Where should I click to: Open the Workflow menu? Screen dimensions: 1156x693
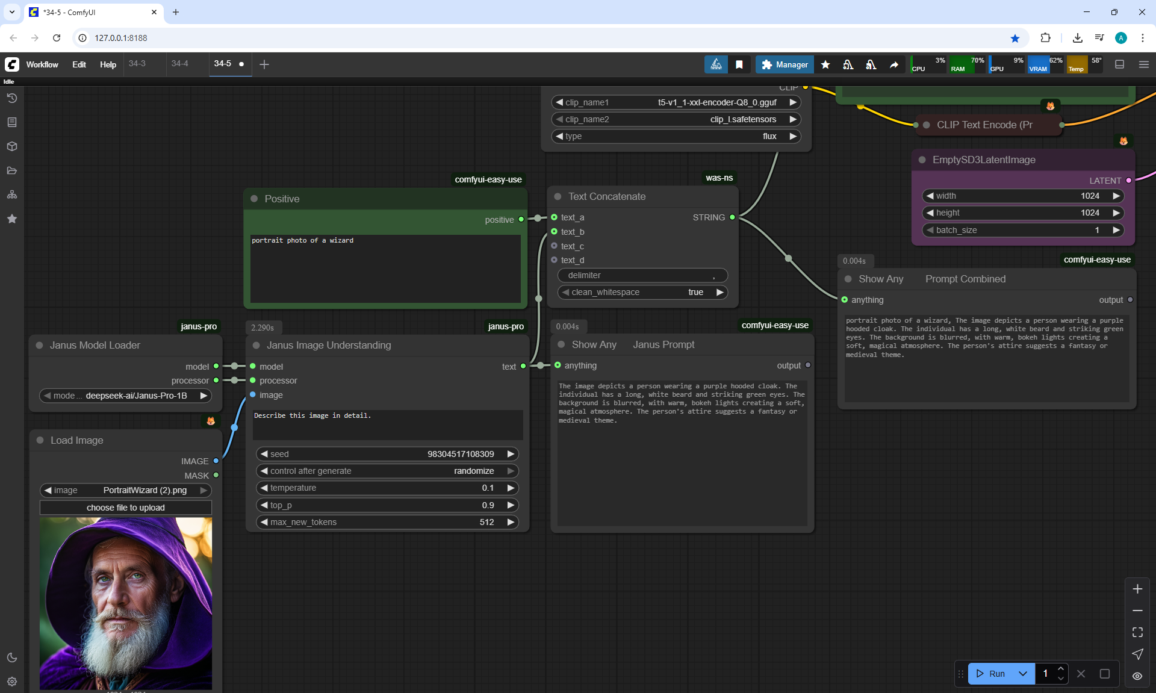[x=42, y=64]
